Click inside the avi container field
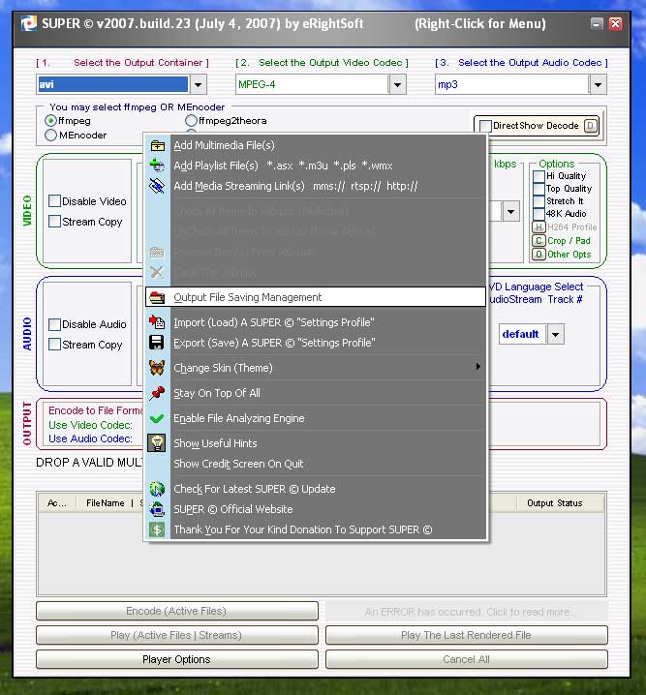The width and height of the screenshot is (646, 695). (113, 84)
